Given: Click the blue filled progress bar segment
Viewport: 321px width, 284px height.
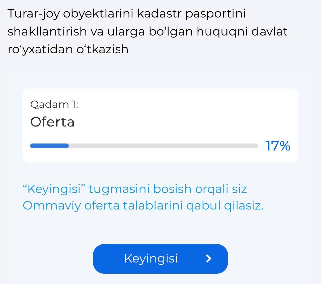Looking at the screenshot, I should [x=49, y=146].
